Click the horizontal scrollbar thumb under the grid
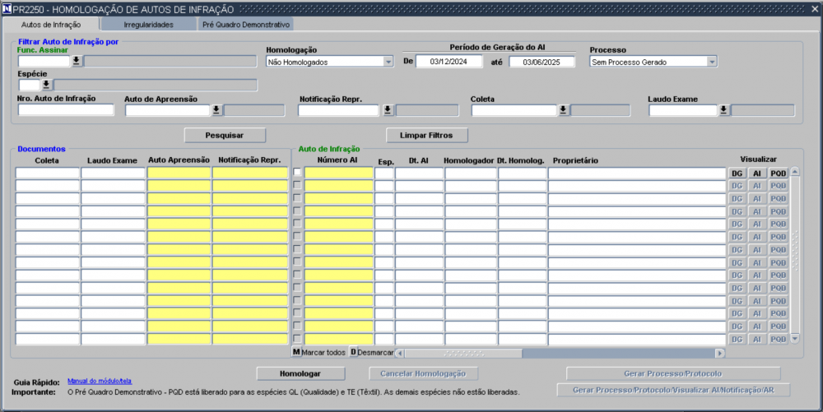823x412 pixels. click(x=463, y=354)
